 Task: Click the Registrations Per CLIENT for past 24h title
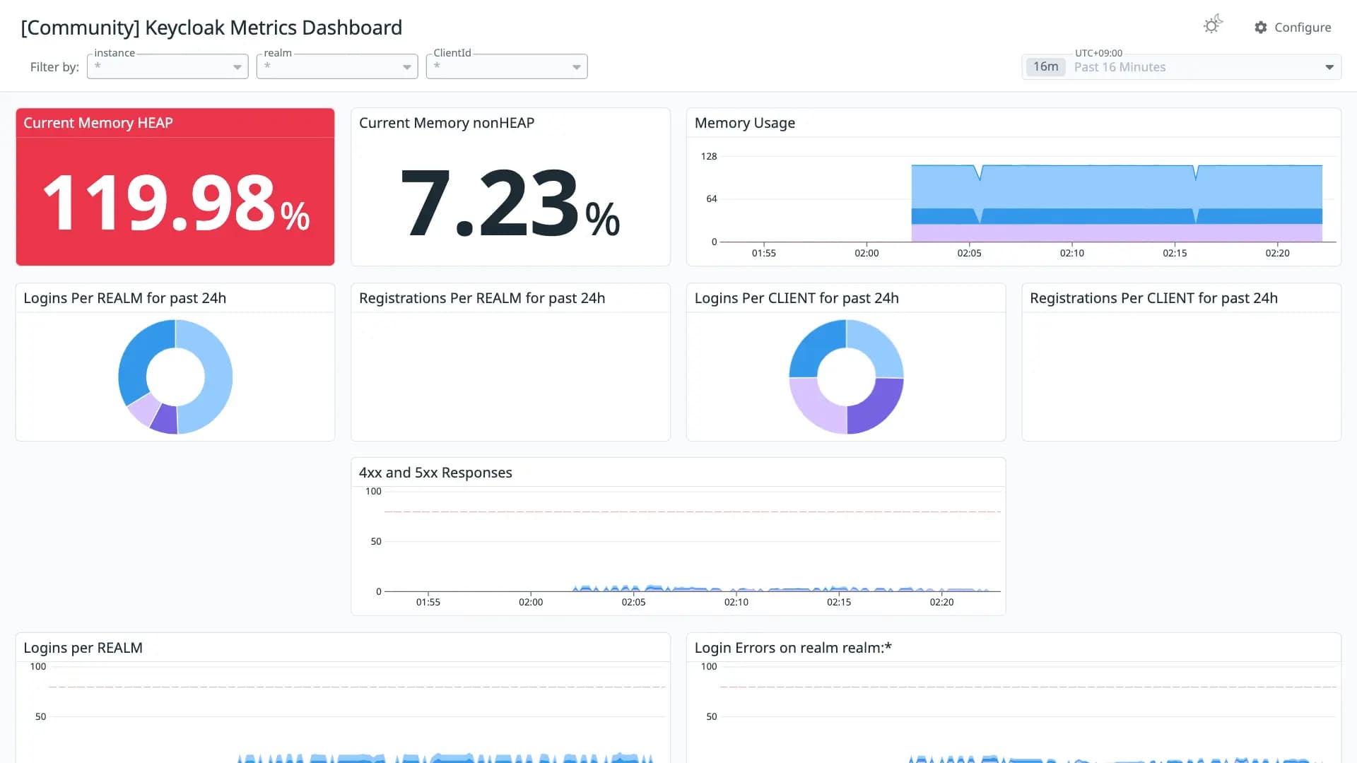click(1153, 298)
